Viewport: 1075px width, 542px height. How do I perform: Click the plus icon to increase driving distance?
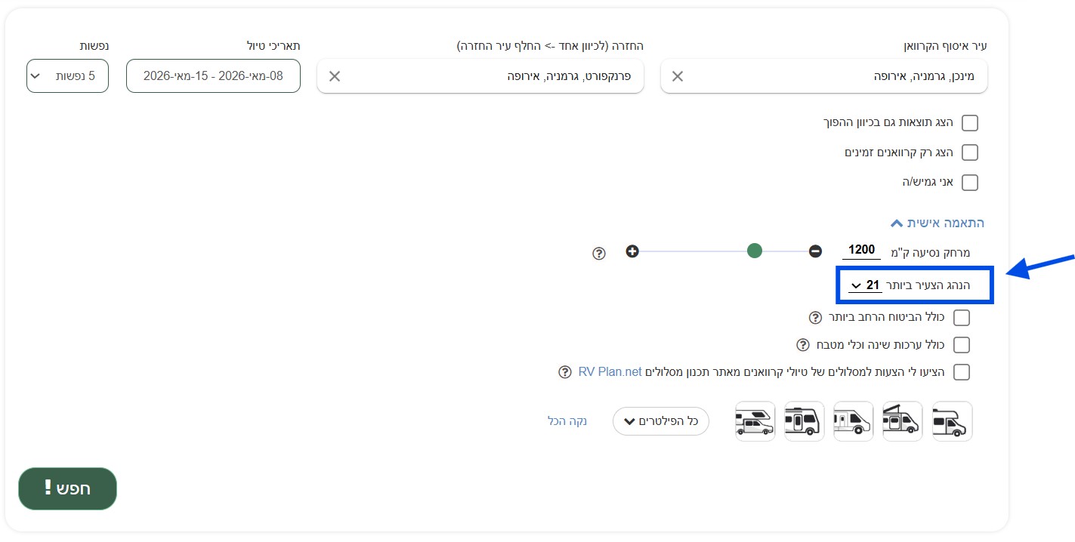pyautogui.click(x=632, y=251)
